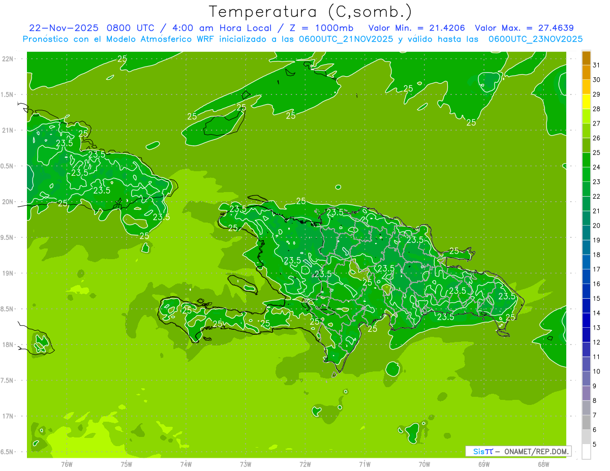Image resolution: width=610 pixels, height=471 pixels.
Task: Click the title "Temperatura (C,somb.)"
Action: click(310, 12)
